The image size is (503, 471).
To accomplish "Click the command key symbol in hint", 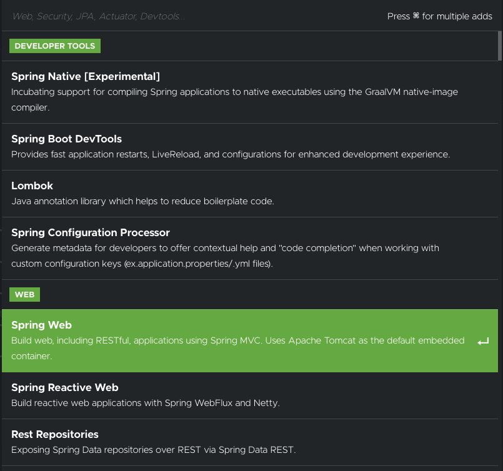I will click(416, 16).
